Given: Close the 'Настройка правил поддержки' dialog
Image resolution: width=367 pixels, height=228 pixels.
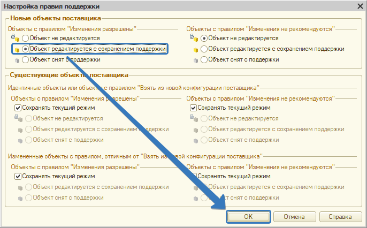Looking at the screenshot, I should (x=360, y=5).
